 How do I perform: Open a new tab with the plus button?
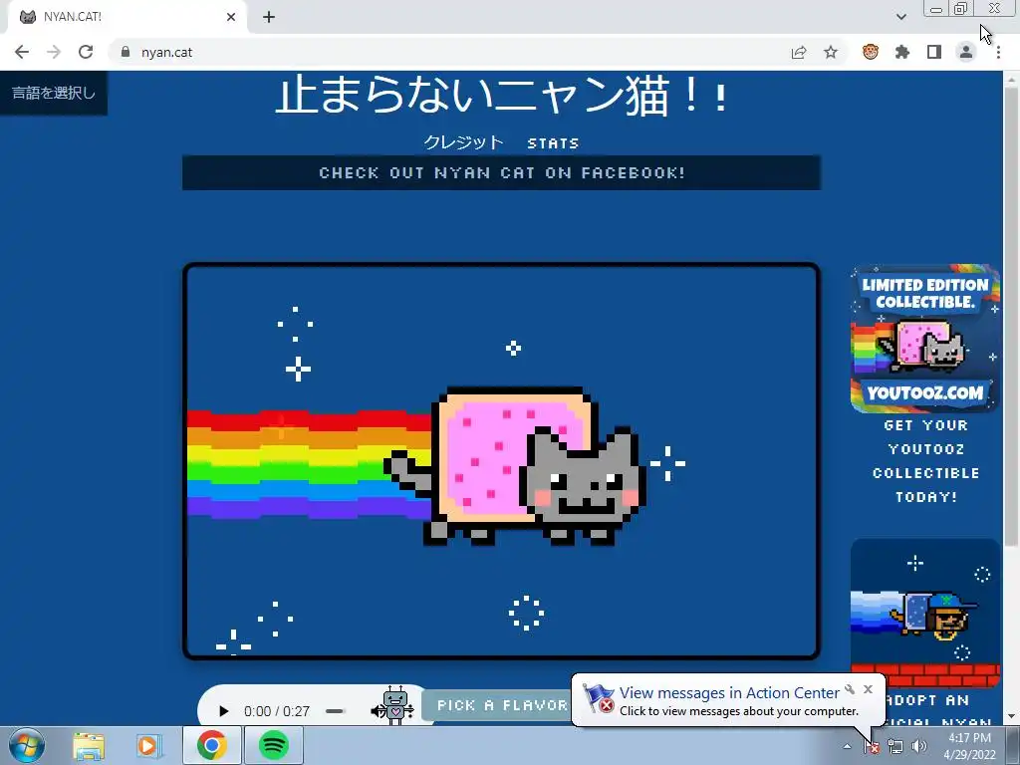[x=269, y=17]
